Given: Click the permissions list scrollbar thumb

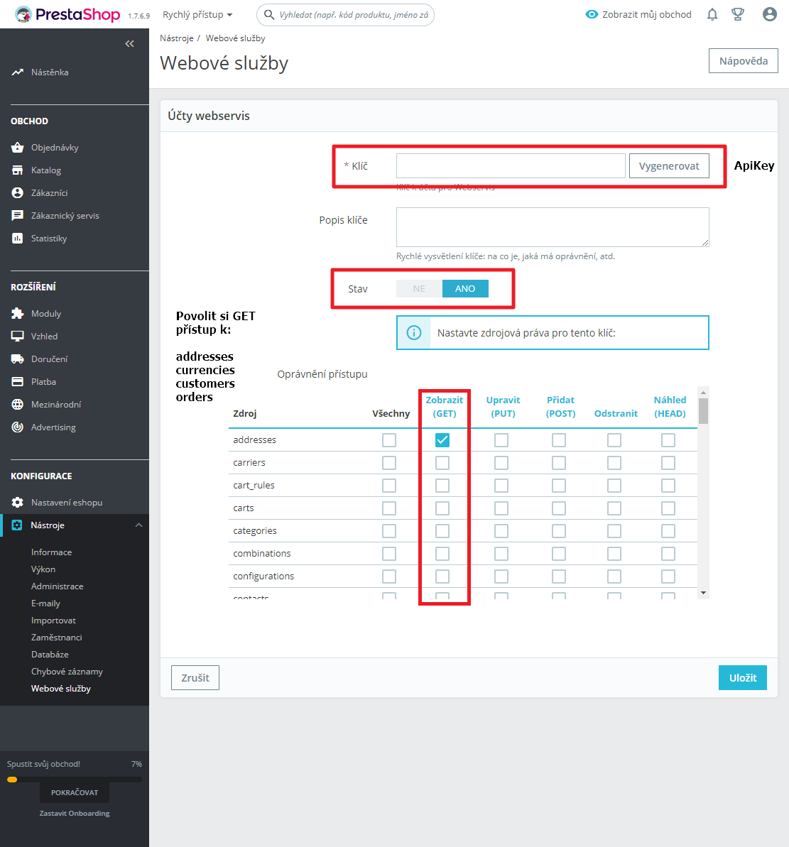Looking at the screenshot, I should (x=703, y=411).
